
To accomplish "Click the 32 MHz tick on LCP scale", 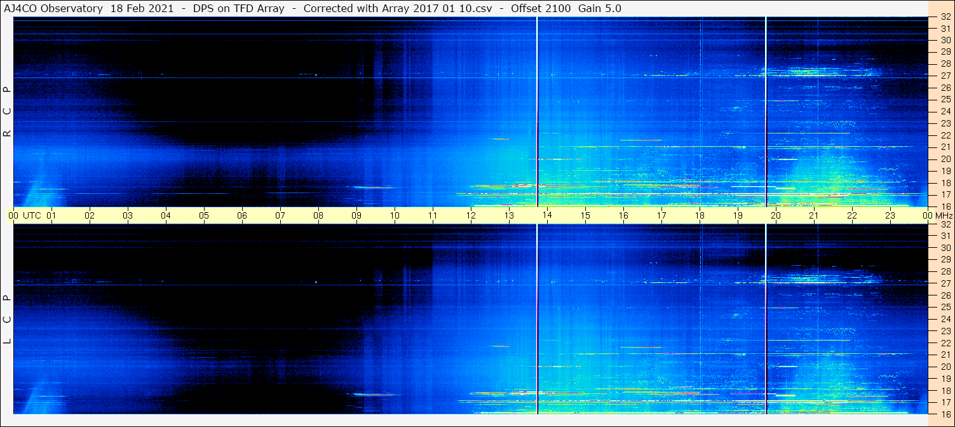I will (x=945, y=224).
